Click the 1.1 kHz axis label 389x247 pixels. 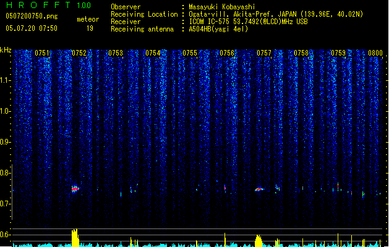[x=6, y=80]
